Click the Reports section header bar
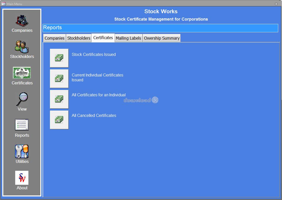 point(161,28)
